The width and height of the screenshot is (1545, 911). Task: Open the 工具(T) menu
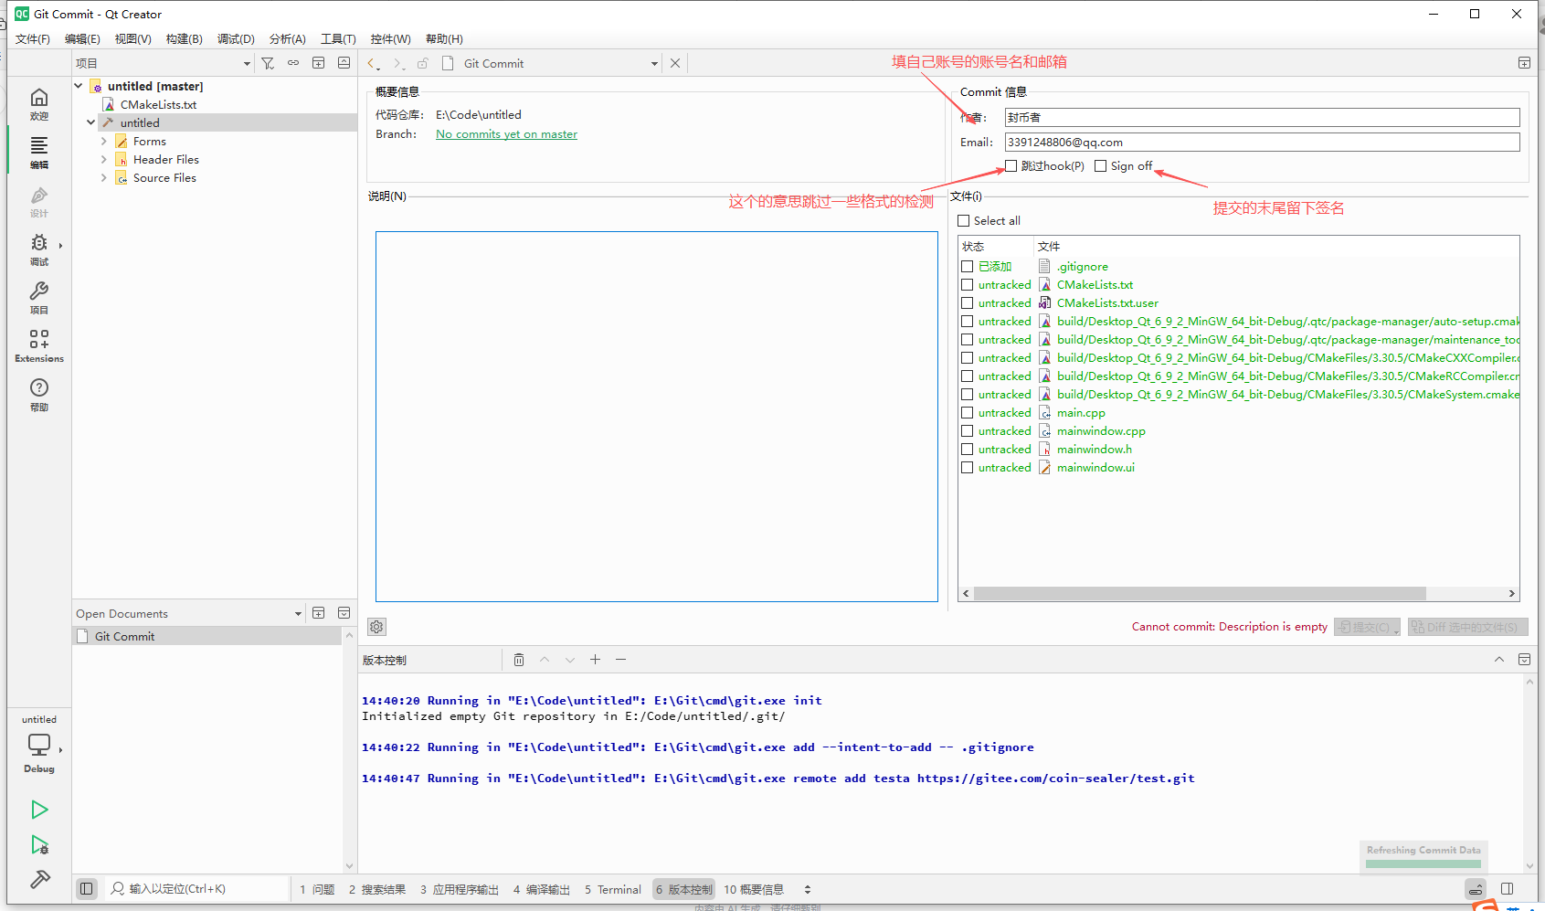(x=338, y=39)
